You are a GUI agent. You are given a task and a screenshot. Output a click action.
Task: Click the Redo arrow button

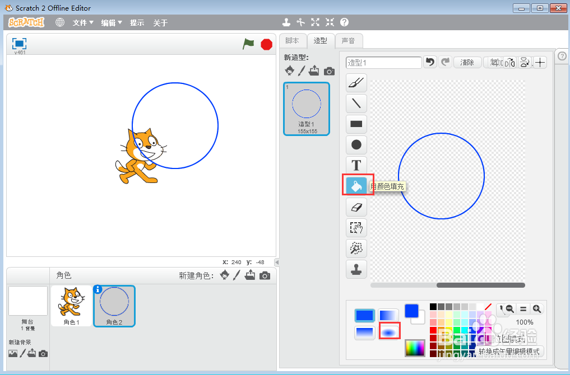click(x=445, y=63)
